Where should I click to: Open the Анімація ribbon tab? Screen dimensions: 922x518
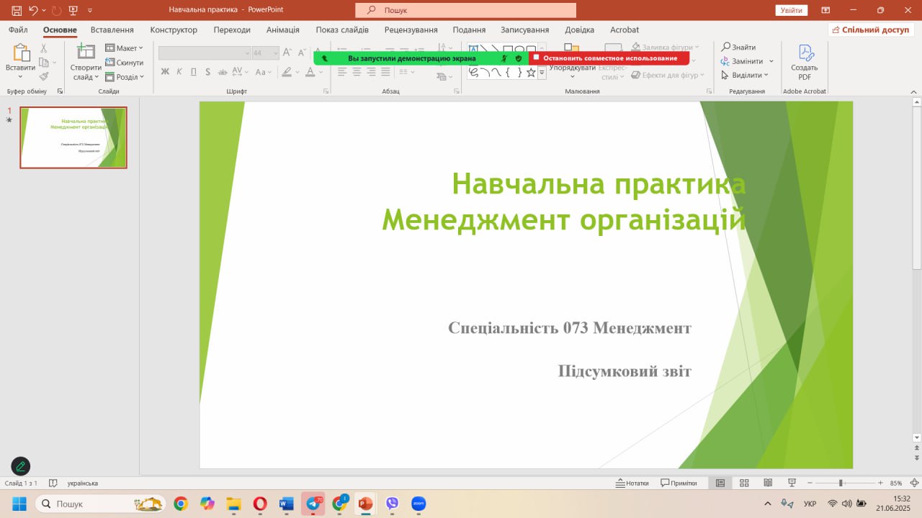coord(282,29)
